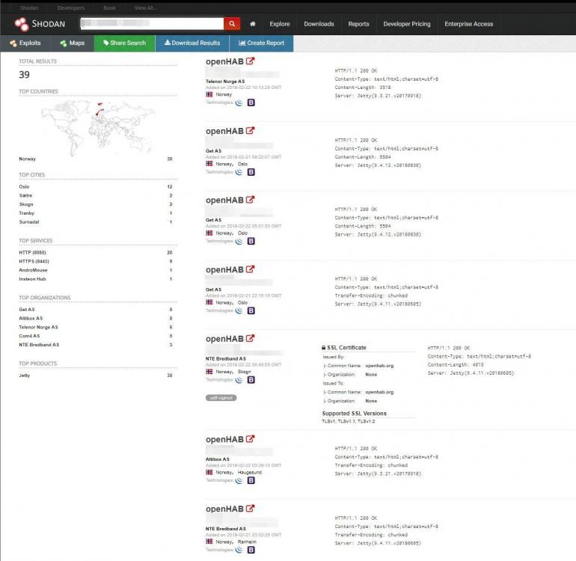The width and height of the screenshot is (576, 561).
Task: Click lock icon beside SSL Certificate
Action: coord(324,347)
